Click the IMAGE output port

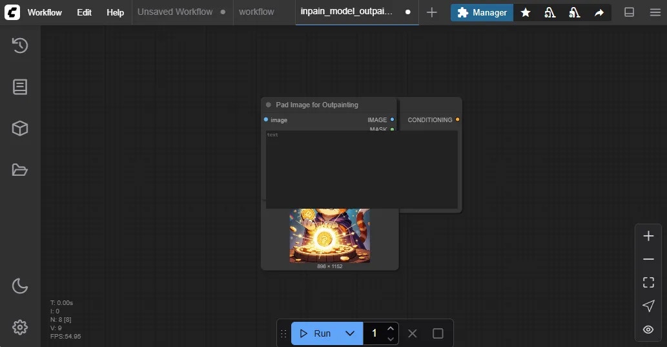pos(392,120)
